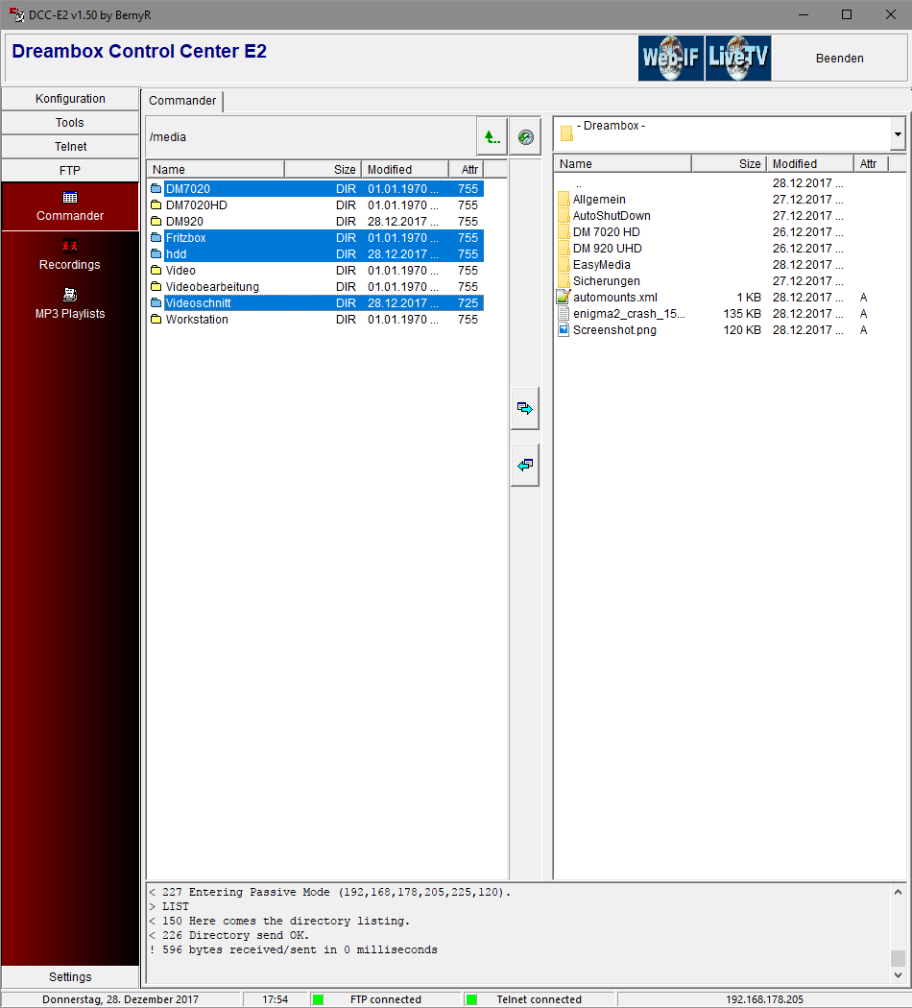Click the FTP log scrollbar down arrow
The height and width of the screenshot is (1008, 912).
click(x=898, y=976)
